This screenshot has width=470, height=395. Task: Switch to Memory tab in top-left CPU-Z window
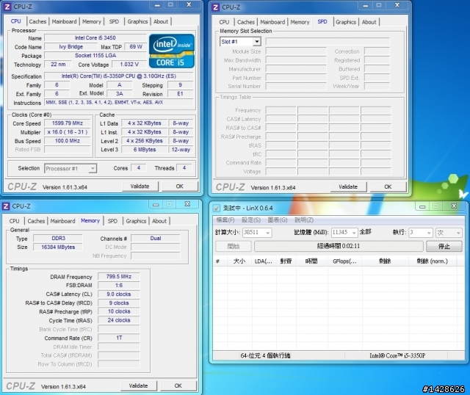[92, 21]
